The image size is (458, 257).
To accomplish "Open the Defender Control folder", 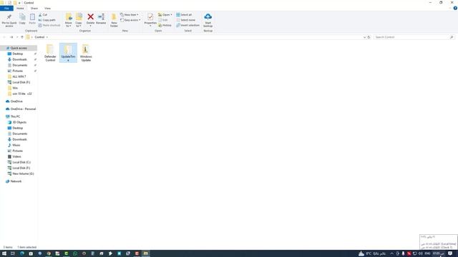I will 50,53.
